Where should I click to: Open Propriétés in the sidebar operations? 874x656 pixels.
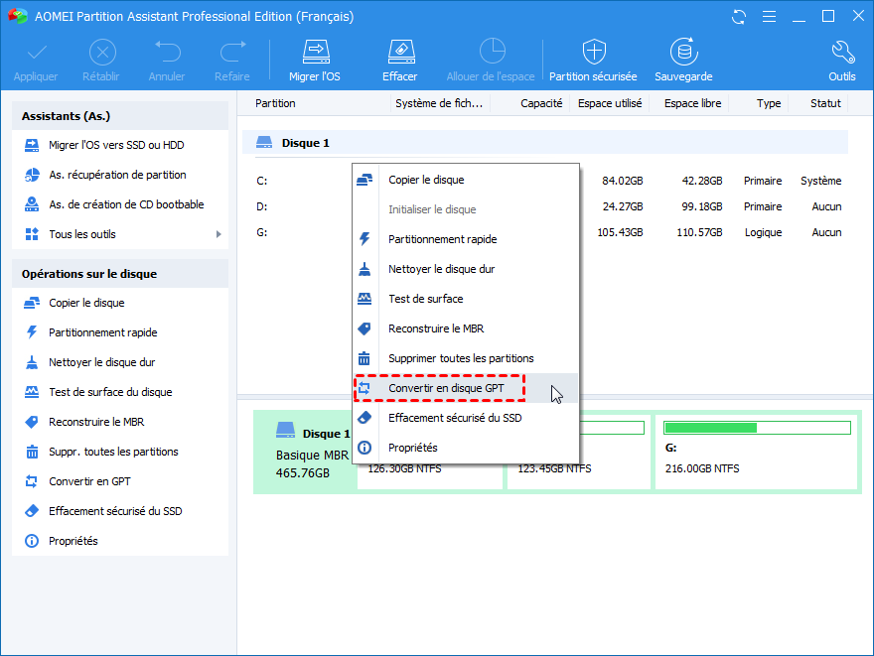click(120, 541)
